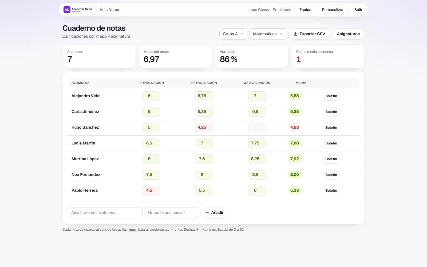Open Boletín for Alejandro Vidal
This screenshot has height=267, width=427.
[x=331, y=96]
